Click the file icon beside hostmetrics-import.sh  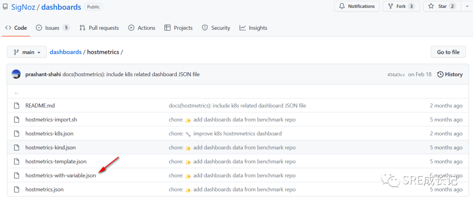17,120
